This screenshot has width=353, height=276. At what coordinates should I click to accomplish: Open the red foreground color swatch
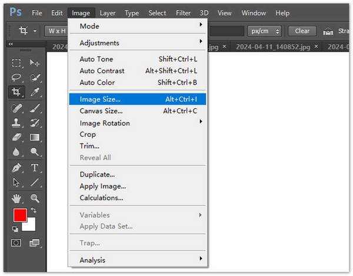pos(20,215)
